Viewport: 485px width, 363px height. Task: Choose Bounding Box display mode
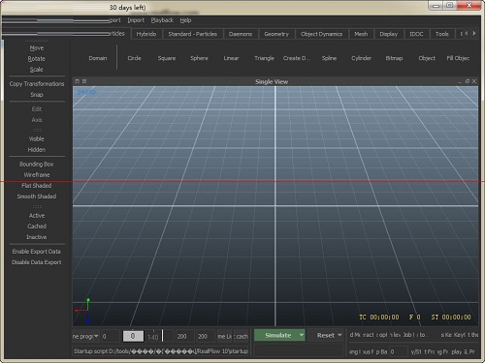coord(37,164)
